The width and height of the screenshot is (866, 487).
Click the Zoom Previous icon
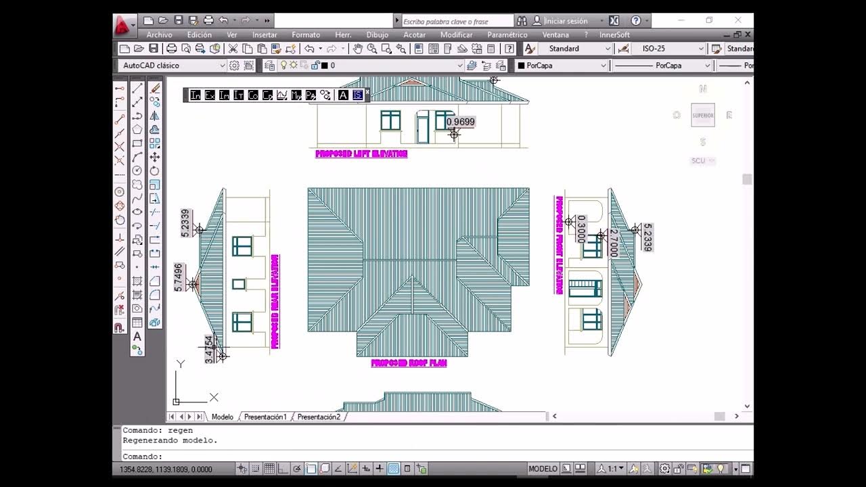tap(401, 48)
